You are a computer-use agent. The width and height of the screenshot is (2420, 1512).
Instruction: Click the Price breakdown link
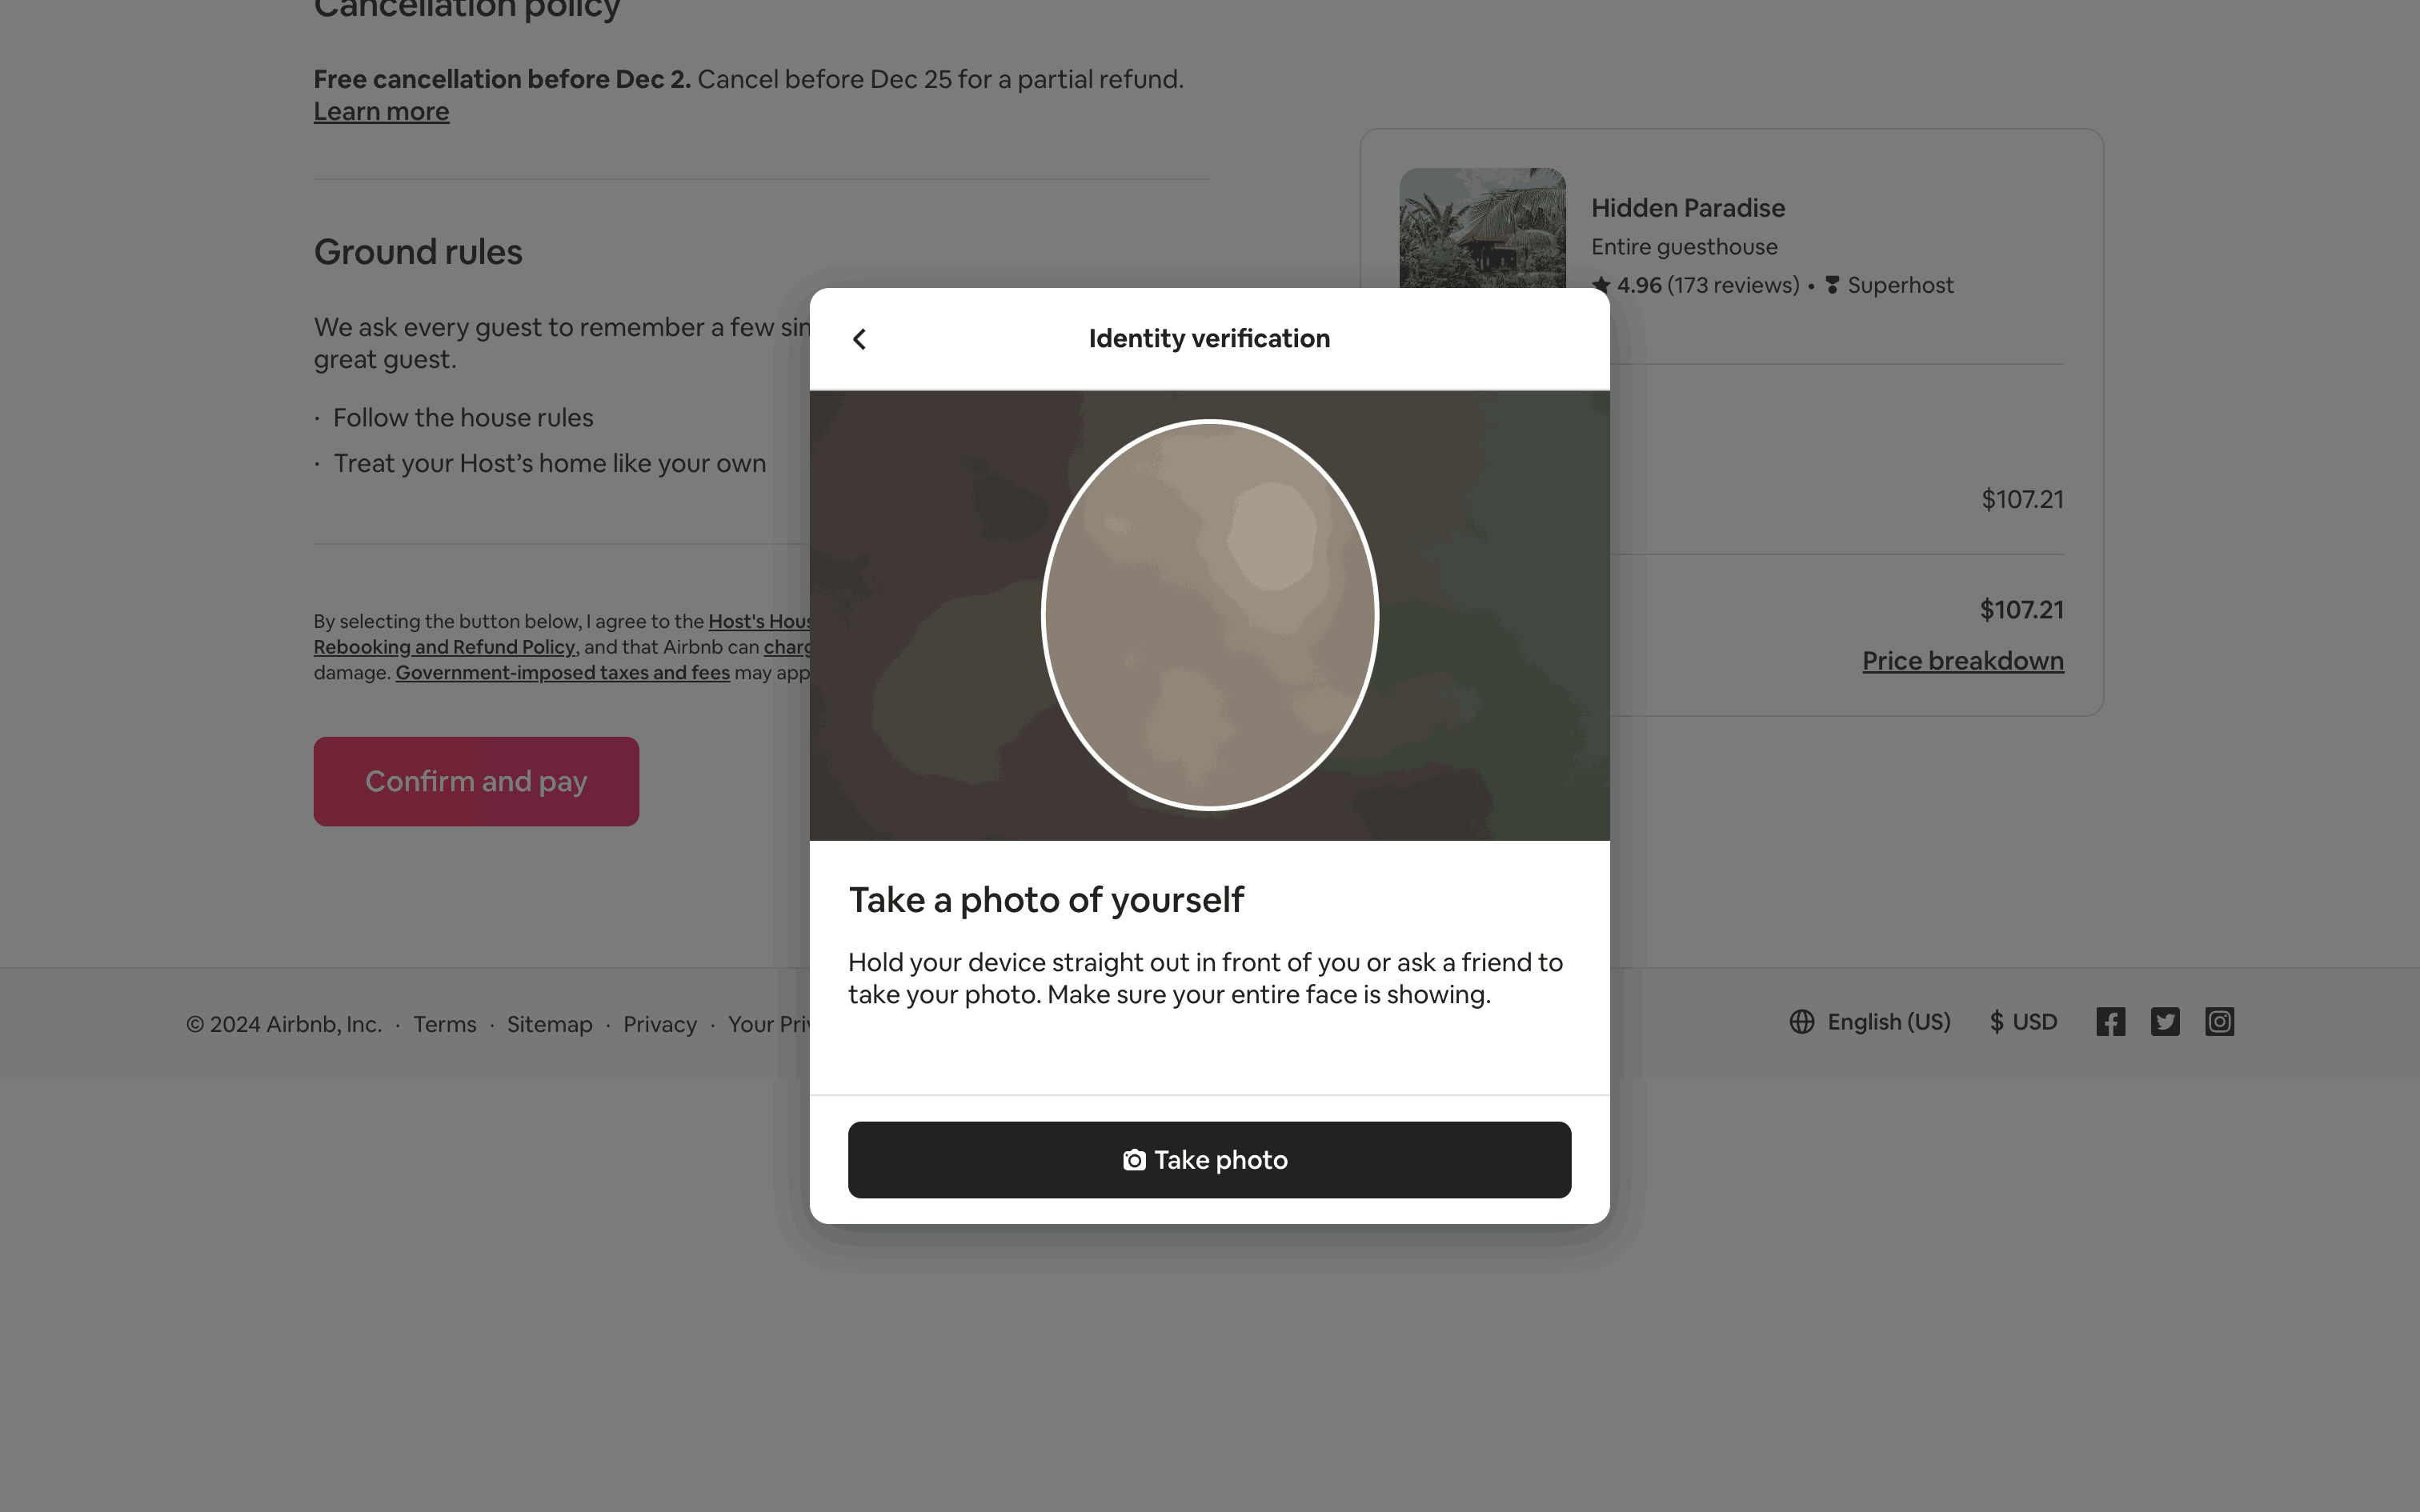point(1962,661)
